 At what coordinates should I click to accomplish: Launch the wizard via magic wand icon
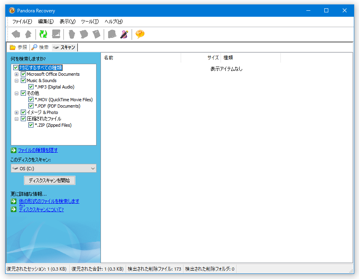point(124,34)
